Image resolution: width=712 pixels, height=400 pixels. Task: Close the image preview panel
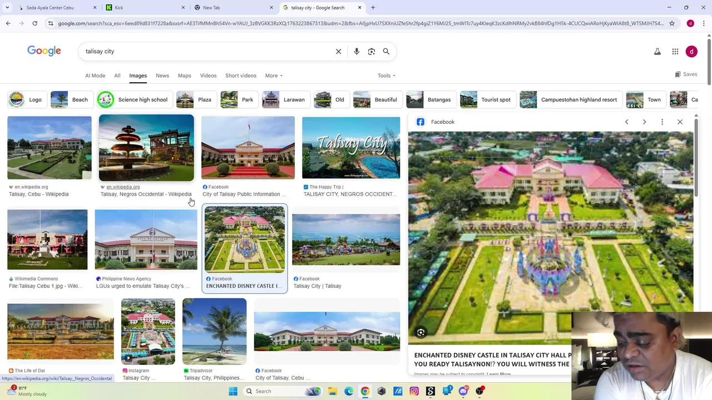tap(680, 122)
